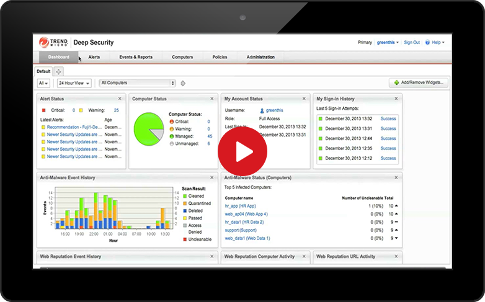The image size is (485, 302).
Task: Close the My Sign-In History widget
Action: point(396,99)
